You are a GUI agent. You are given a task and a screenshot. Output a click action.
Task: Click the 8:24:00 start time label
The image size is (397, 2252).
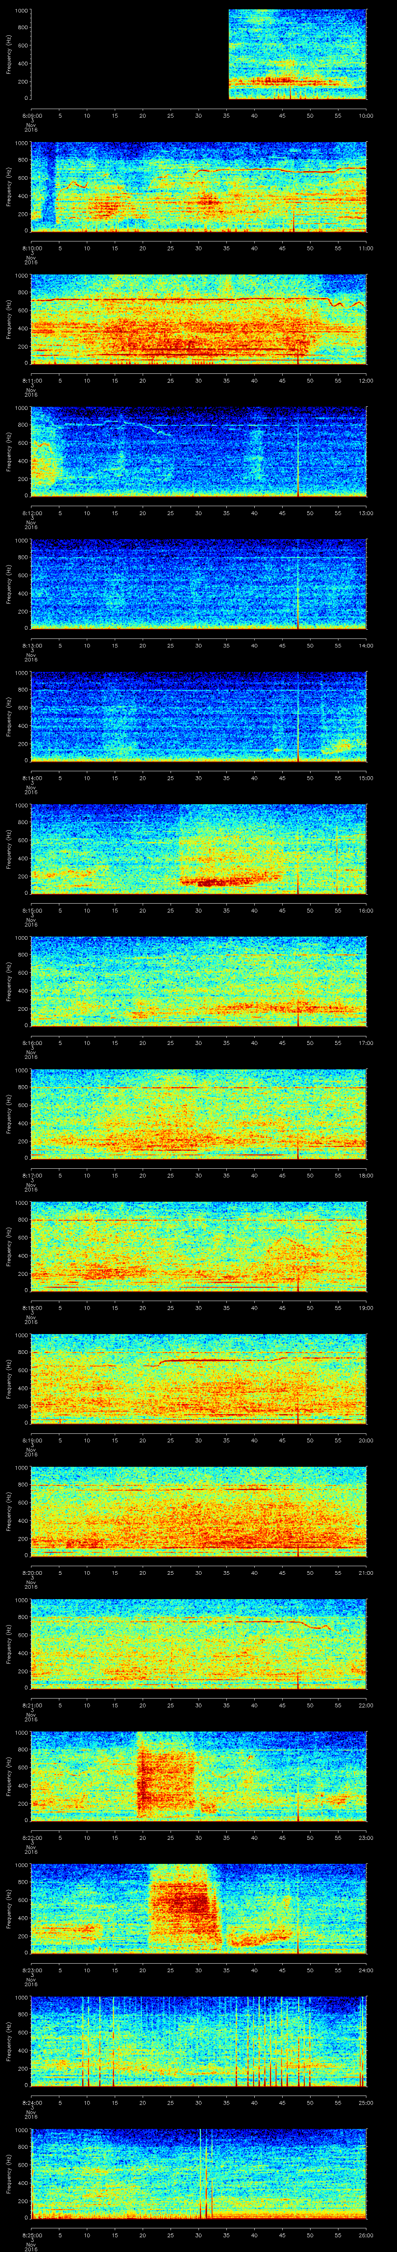31,2103
